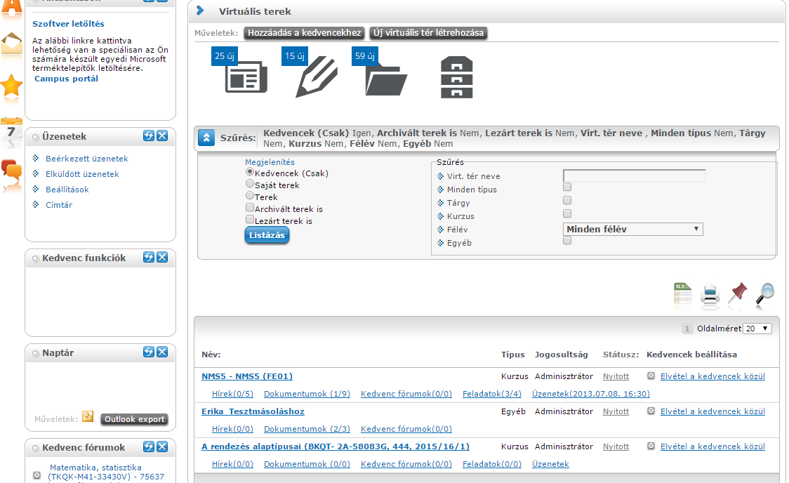Image resolution: width=789 pixels, height=483 pixels.
Task: Click page number 1 in pager
Action: pos(687,329)
